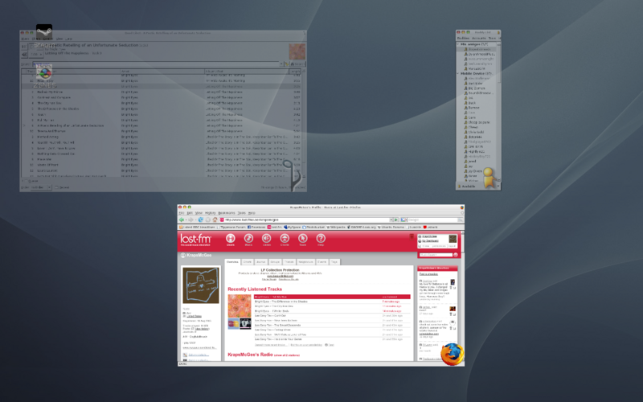This screenshot has height=402, width=643.
Task: Click the Firefox icon overlay on browser window
Action: point(453,354)
